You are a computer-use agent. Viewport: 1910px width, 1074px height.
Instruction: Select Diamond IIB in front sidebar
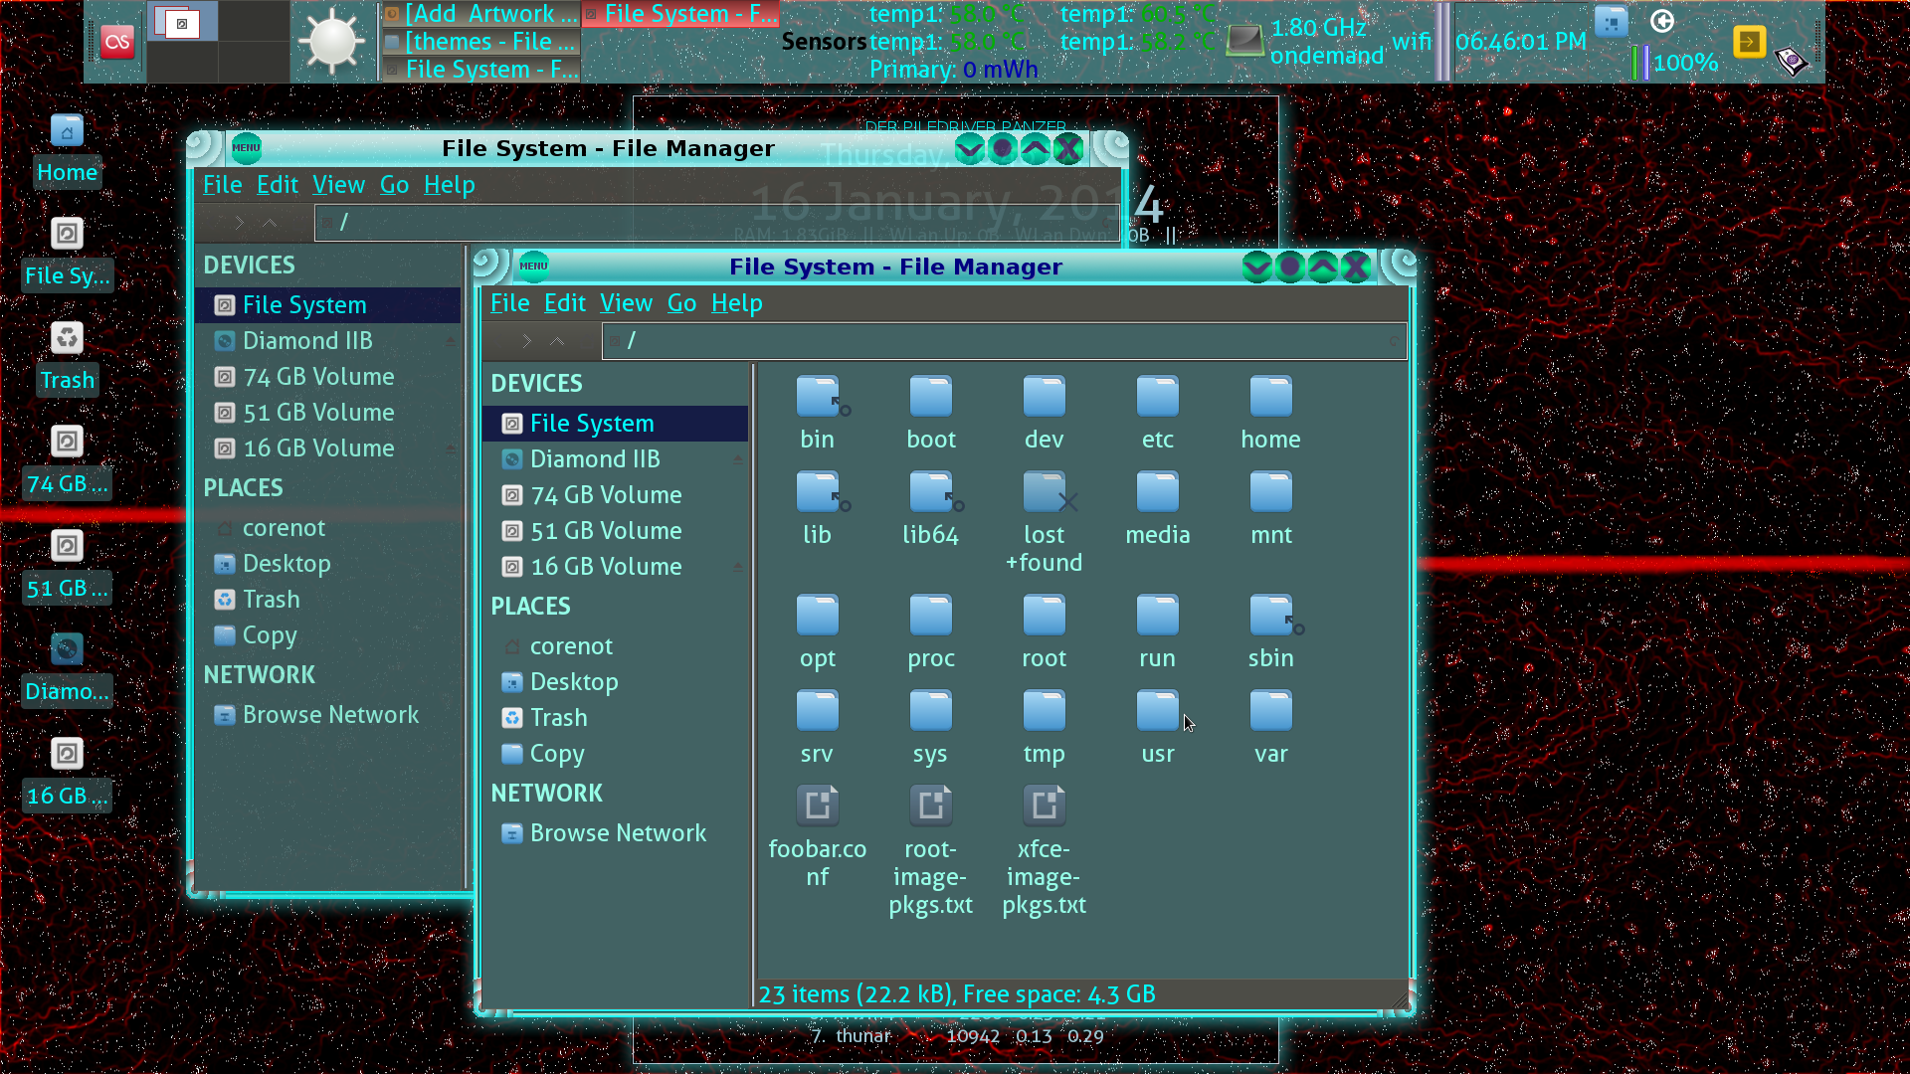pos(615,459)
